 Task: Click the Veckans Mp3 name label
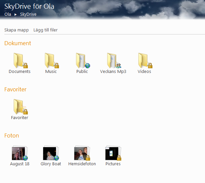113,72
